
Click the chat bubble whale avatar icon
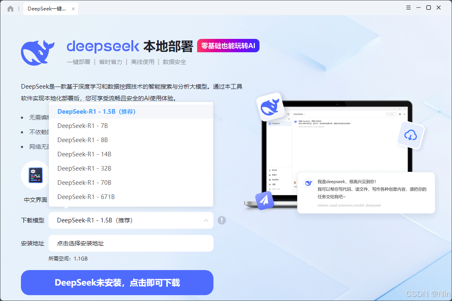coord(309,183)
